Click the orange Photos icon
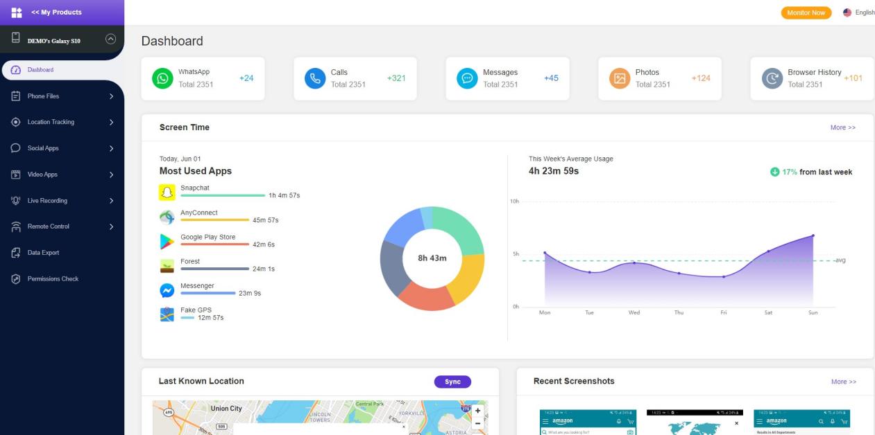 (620, 78)
